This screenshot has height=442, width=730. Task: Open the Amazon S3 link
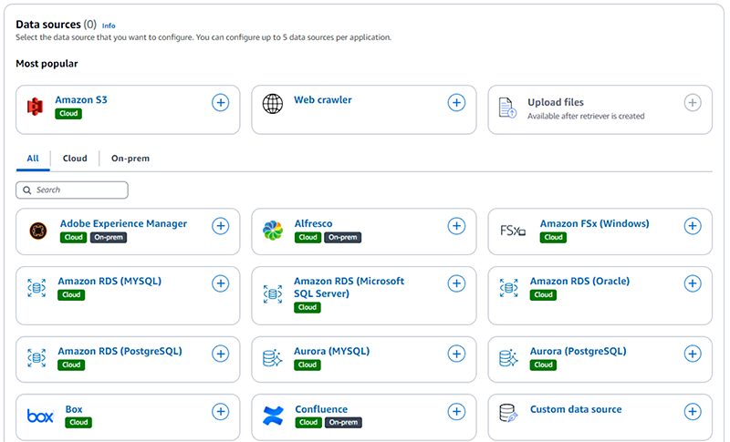pos(81,100)
